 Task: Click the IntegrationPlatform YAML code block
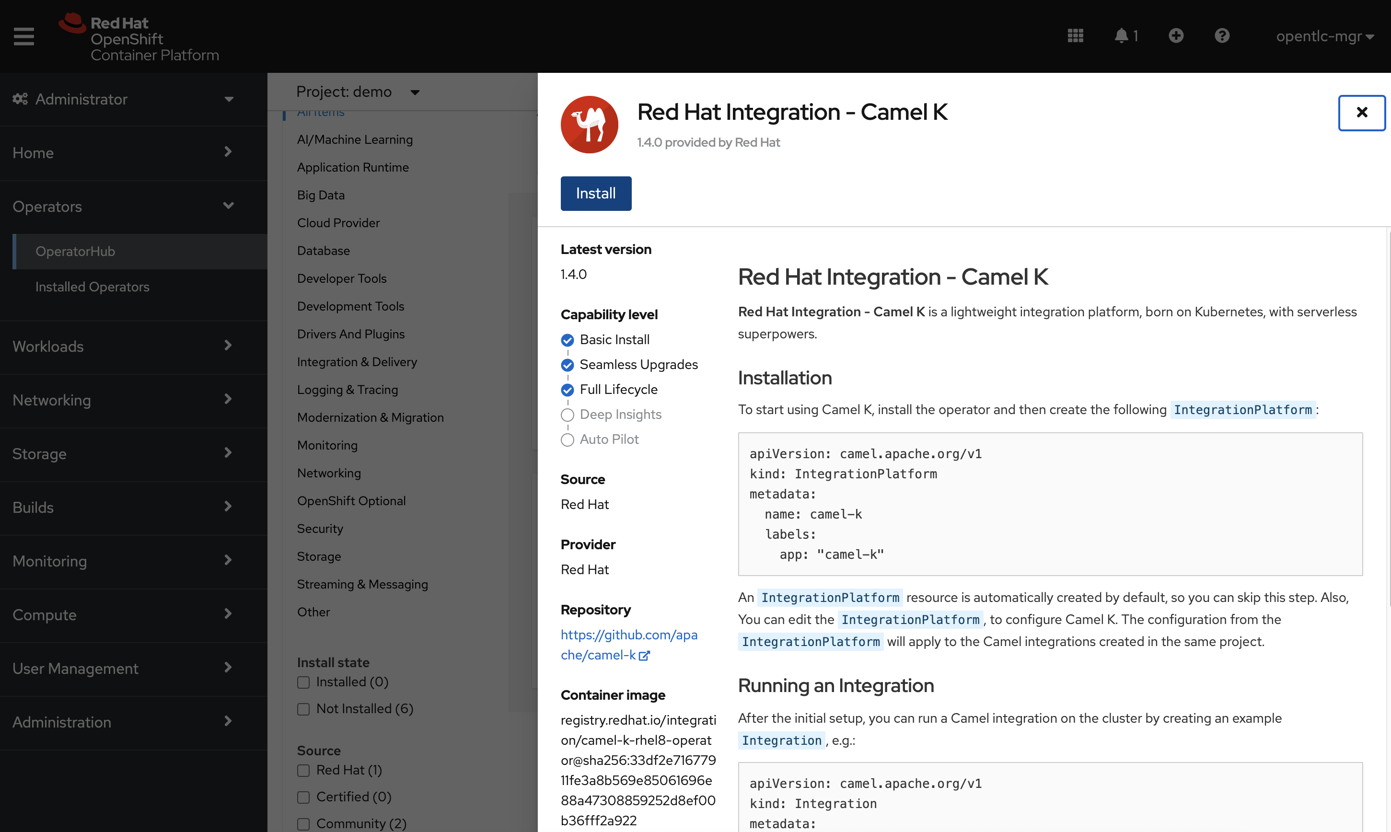[x=1050, y=504]
